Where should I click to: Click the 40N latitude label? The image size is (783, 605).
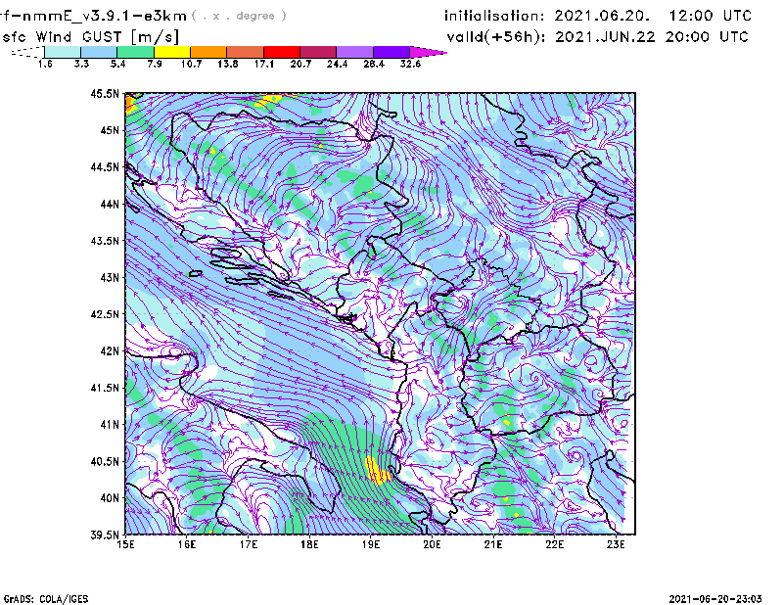point(110,498)
